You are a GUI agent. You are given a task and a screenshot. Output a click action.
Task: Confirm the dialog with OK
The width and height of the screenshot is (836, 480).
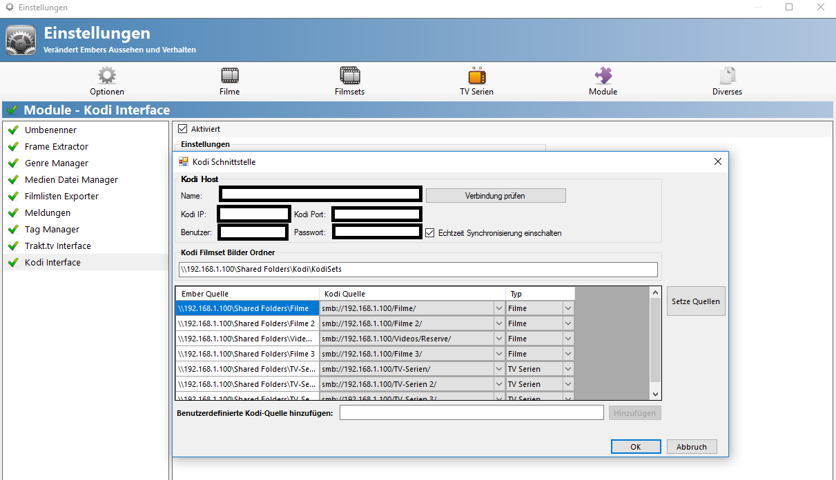[636, 447]
